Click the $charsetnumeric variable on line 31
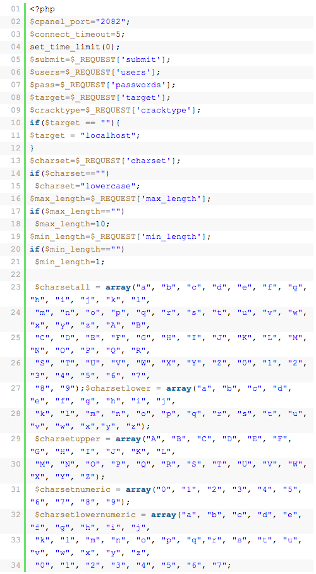The image size is (316, 574). [73, 489]
